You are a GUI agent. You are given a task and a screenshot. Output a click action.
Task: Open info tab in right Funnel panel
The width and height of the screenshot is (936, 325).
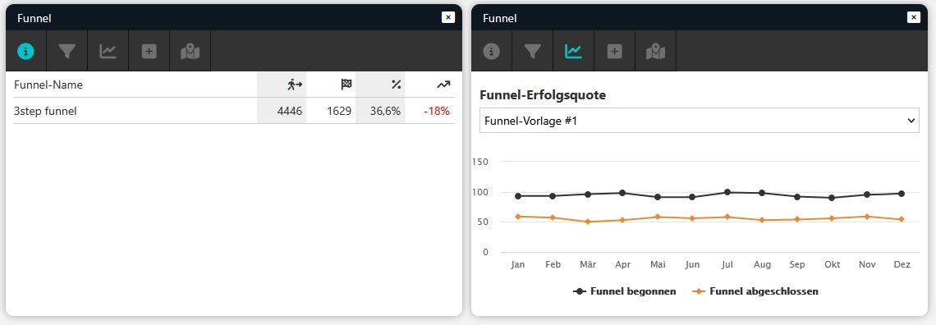coord(491,51)
